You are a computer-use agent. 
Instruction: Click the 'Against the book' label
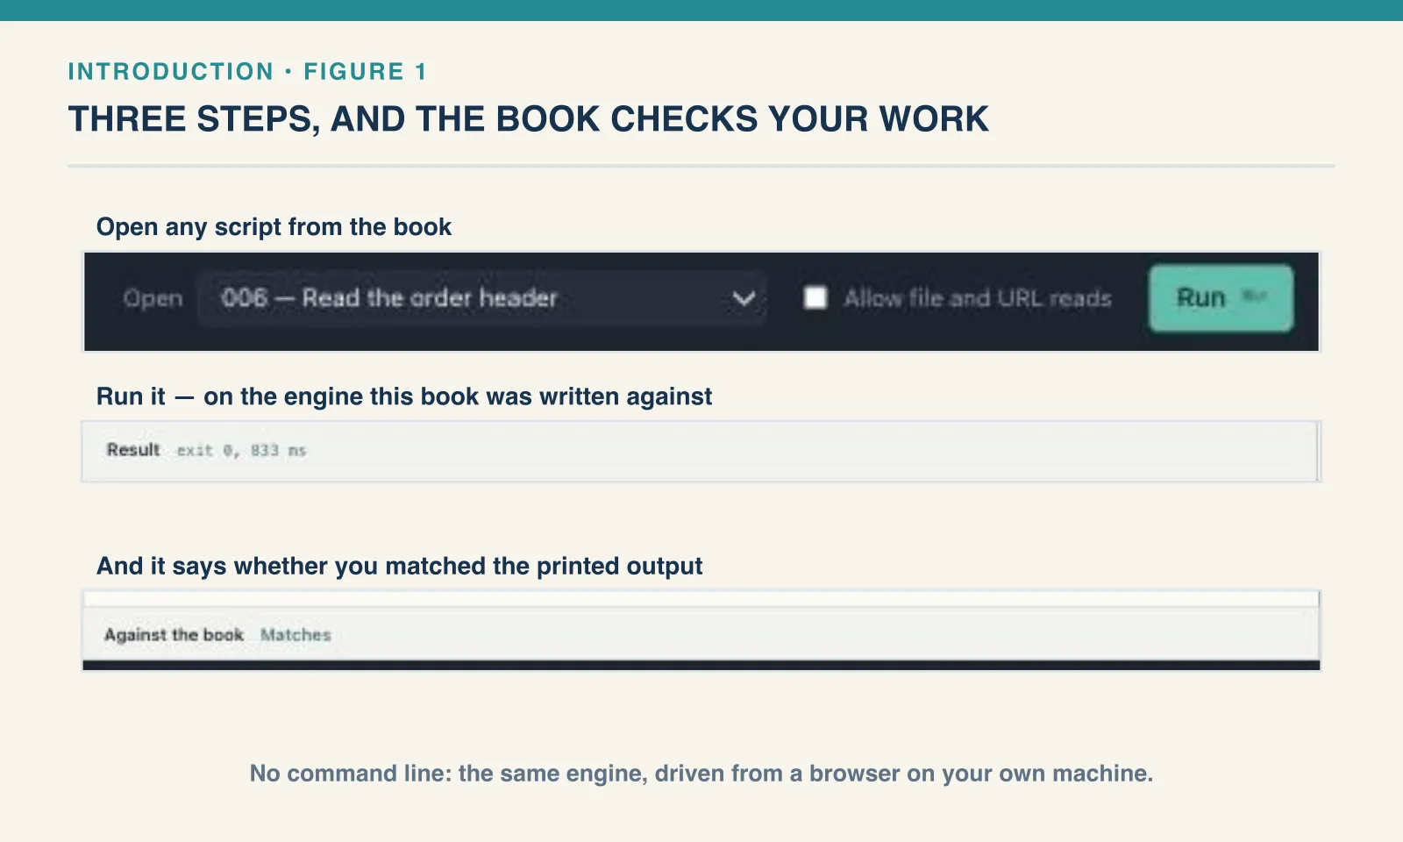click(174, 635)
